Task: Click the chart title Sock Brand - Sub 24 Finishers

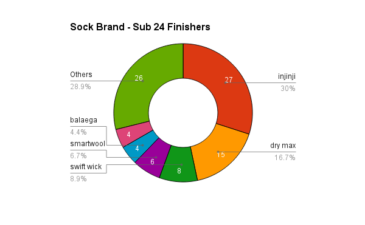Action: 140,27
